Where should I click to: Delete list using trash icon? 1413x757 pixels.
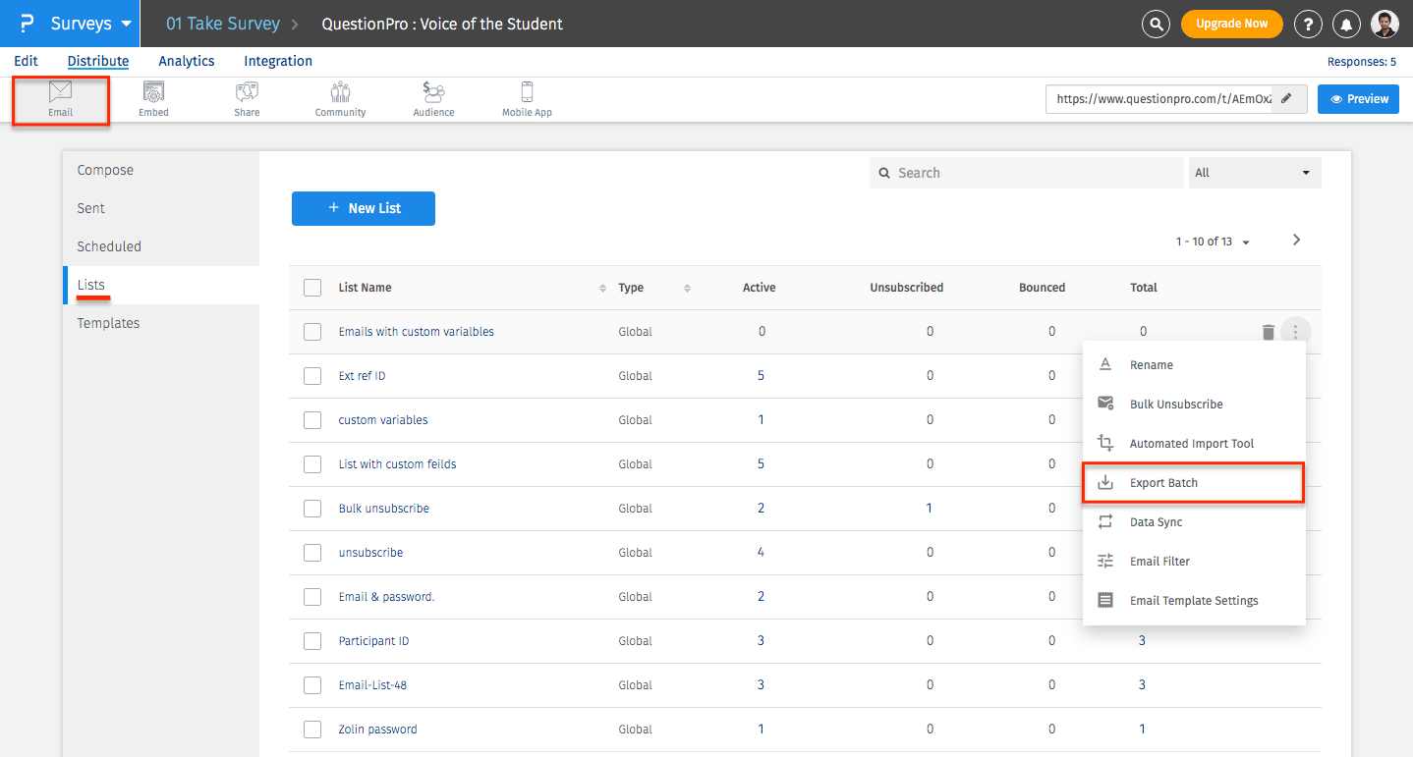point(1268,332)
